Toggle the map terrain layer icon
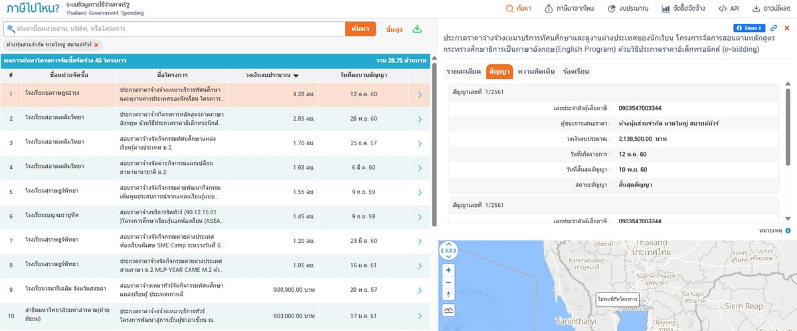 tap(448, 310)
